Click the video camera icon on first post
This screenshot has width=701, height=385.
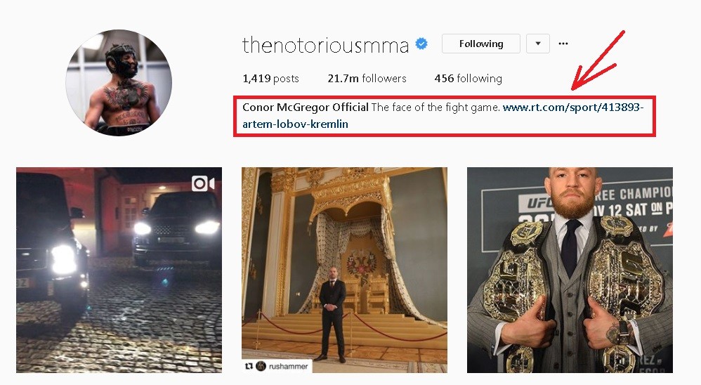tap(204, 183)
